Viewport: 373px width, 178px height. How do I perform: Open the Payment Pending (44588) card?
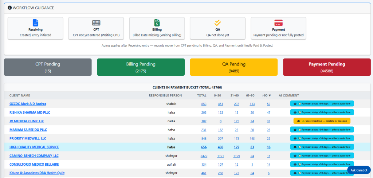pos(327,67)
